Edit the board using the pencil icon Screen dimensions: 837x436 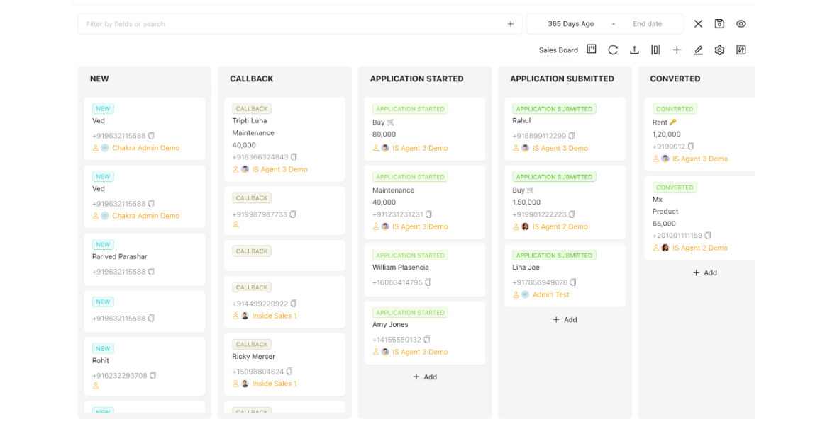point(698,50)
